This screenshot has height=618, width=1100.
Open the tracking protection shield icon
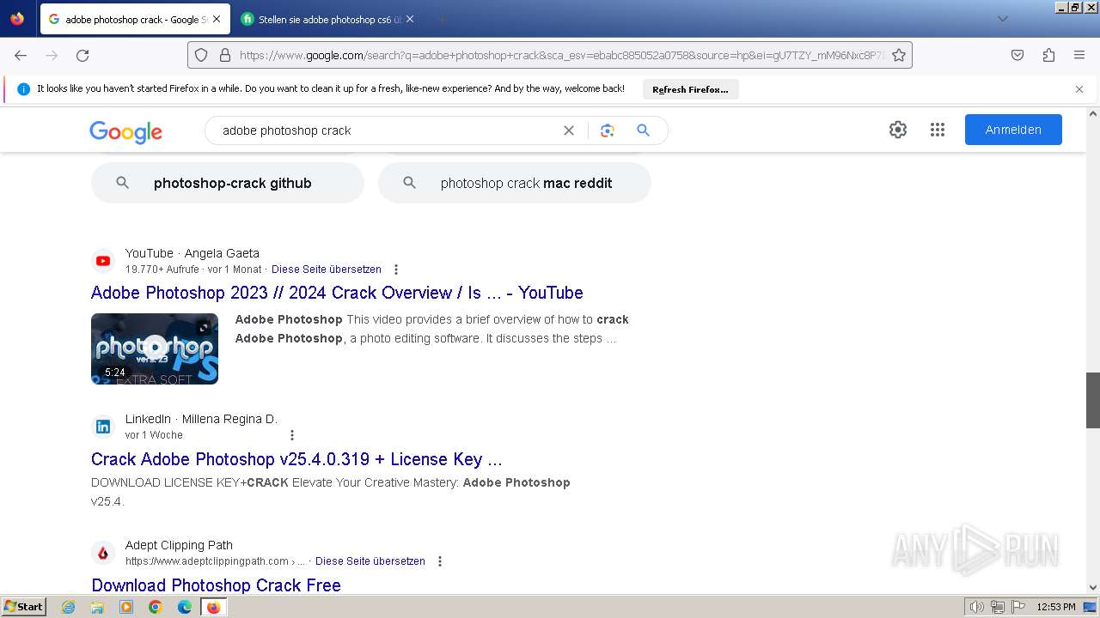click(x=201, y=55)
